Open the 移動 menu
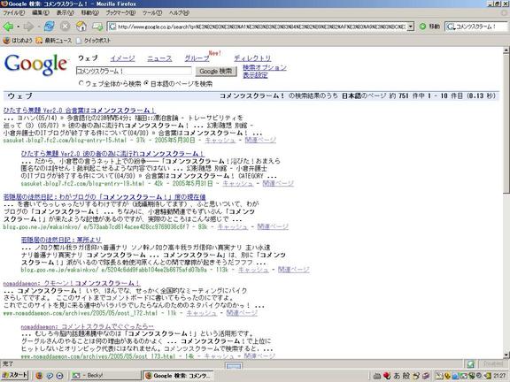The image size is (510, 382). (x=89, y=13)
